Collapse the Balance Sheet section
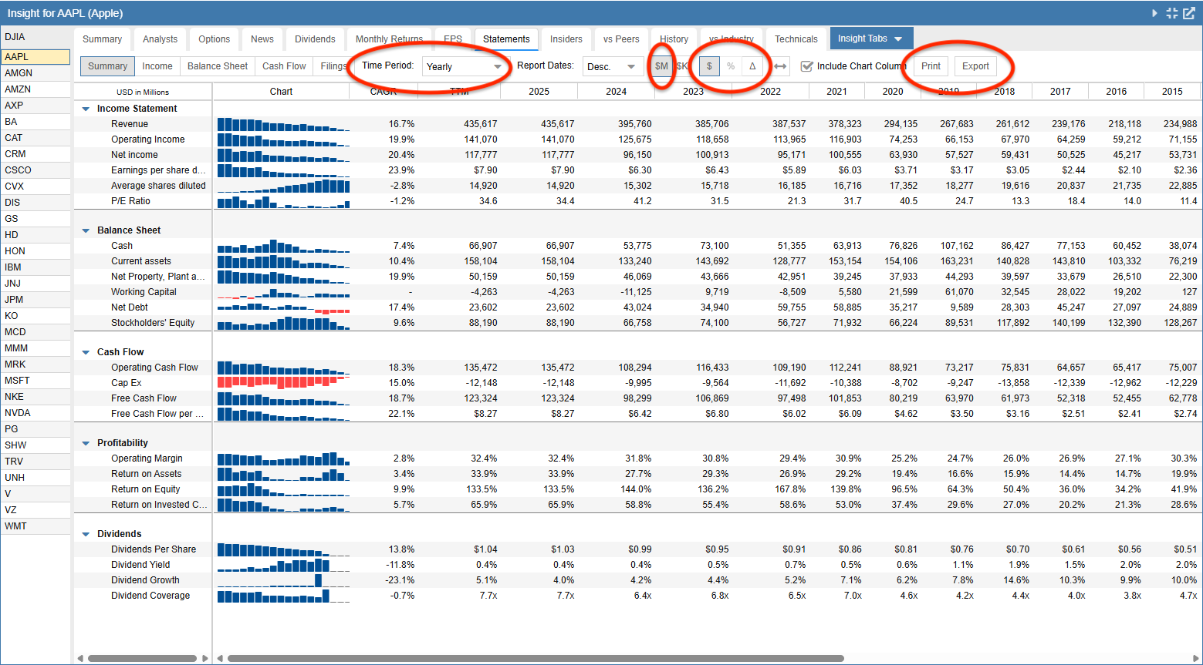Screen dimensions: 1203x665 86,231
